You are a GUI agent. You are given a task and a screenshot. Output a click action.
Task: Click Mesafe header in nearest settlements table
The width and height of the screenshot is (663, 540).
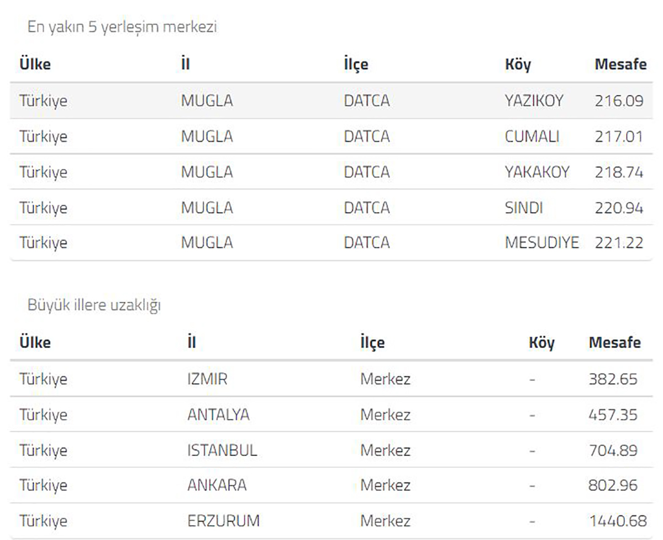(x=620, y=64)
